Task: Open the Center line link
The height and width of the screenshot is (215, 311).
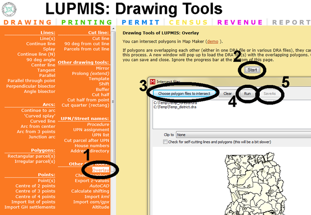Action: point(43,65)
